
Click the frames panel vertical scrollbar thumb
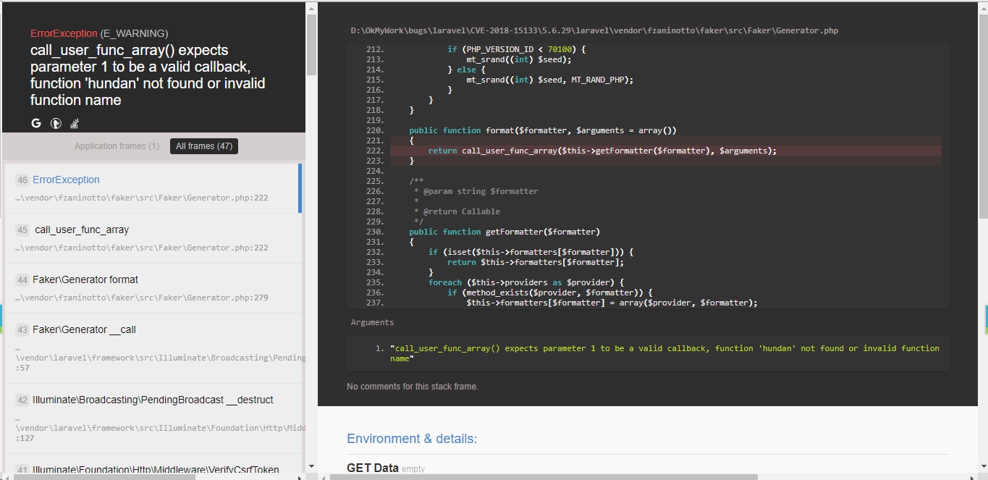(x=311, y=45)
